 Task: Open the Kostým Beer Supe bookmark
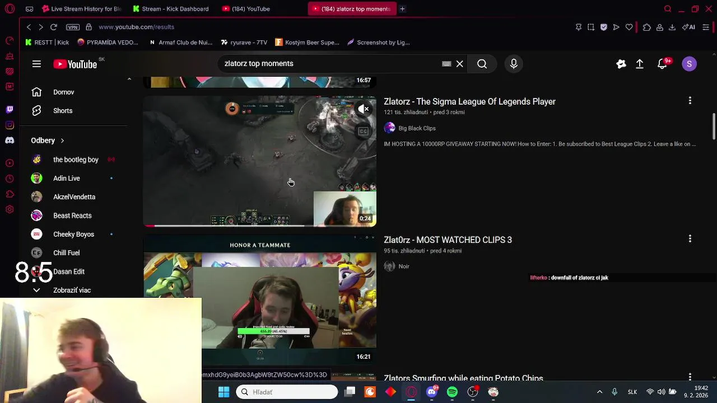click(x=307, y=43)
